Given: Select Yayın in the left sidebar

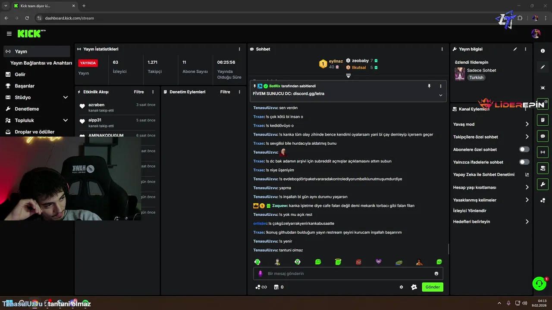Looking at the screenshot, I should (x=37, y=51).
